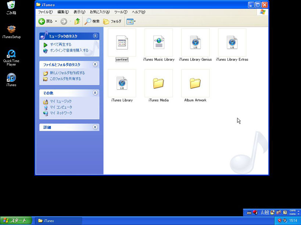This screenshot has width=301, height=225.
Task: Select the Album Artwork folder icon
Action: click(x=195, y=83)
